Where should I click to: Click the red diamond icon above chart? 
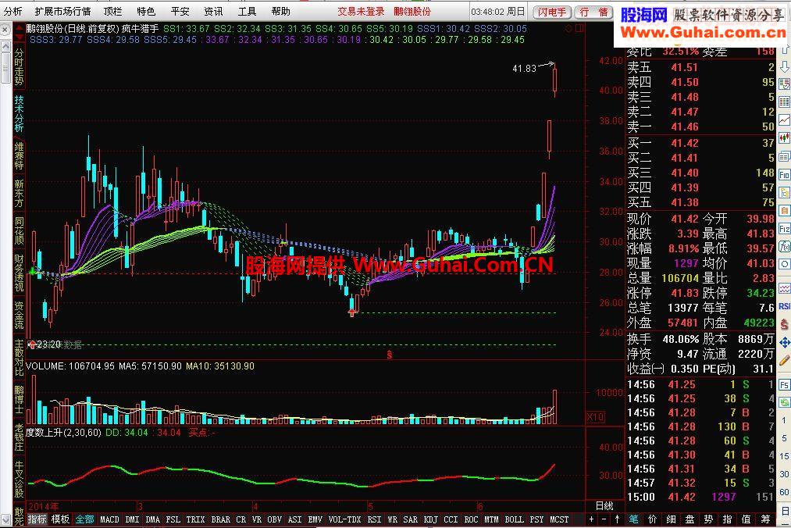pos(569,29)
